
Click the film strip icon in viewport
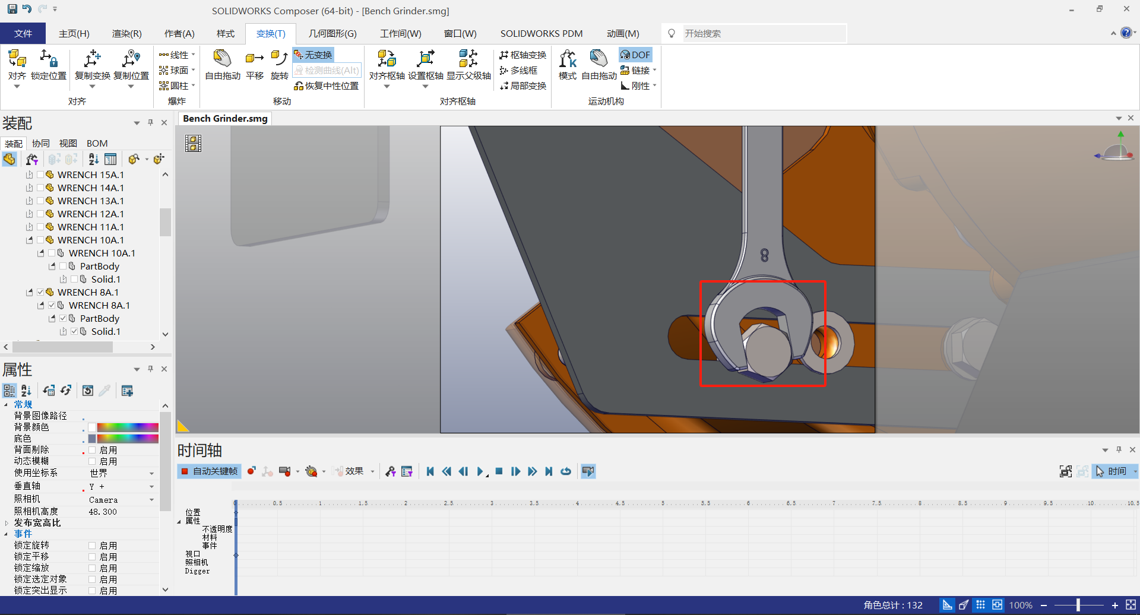(x=193, y=143)
